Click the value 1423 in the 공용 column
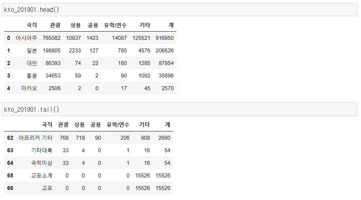The width and height of the screenshot is (361, 200). [x=92, y=38]
